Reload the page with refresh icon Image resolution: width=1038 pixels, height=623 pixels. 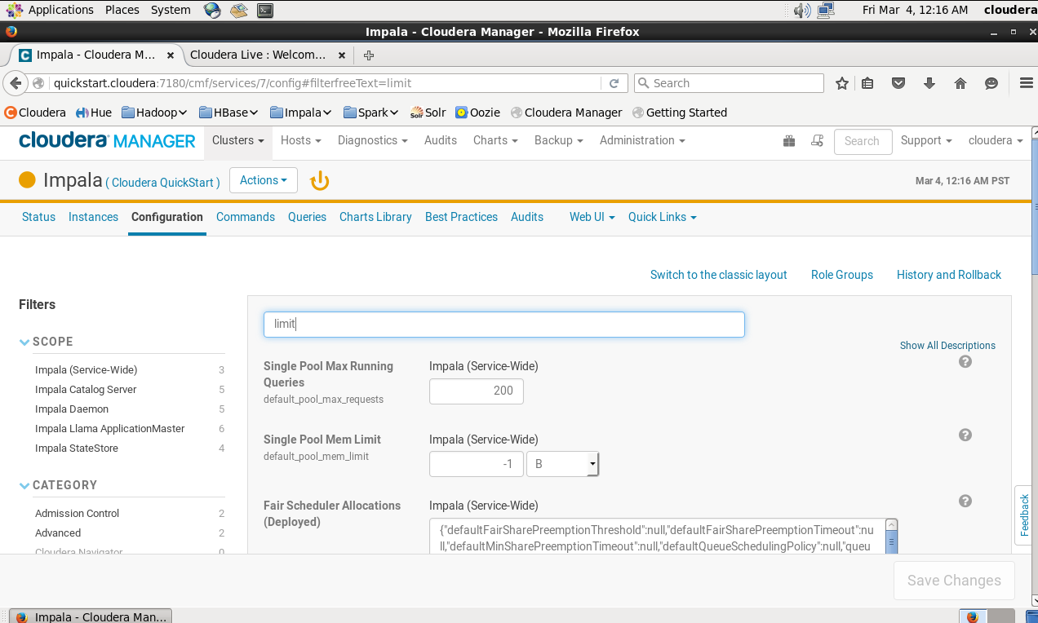614,83
